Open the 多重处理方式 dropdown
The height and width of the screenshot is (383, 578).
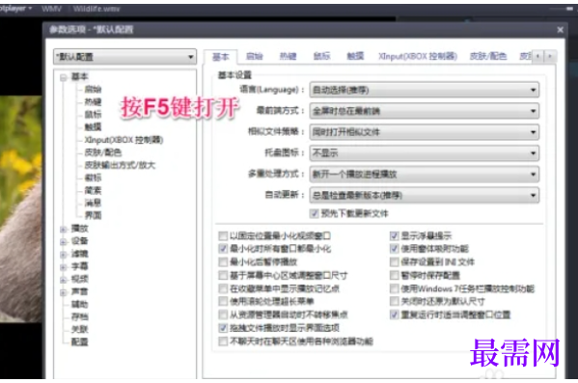click(425, 174)
